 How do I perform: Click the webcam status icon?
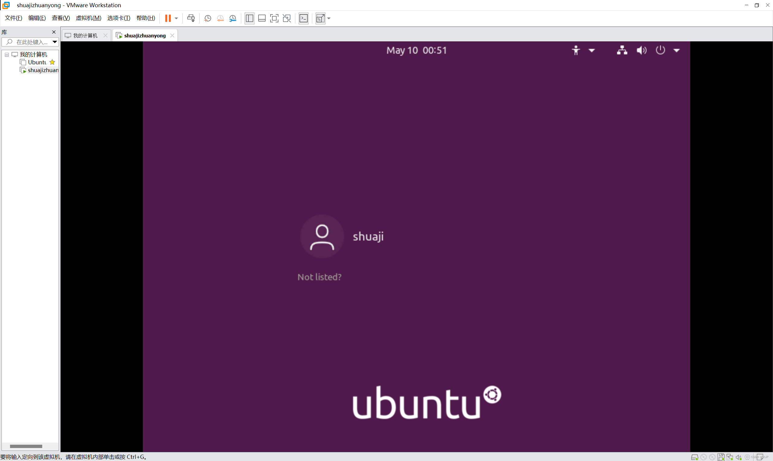[747, 457]
